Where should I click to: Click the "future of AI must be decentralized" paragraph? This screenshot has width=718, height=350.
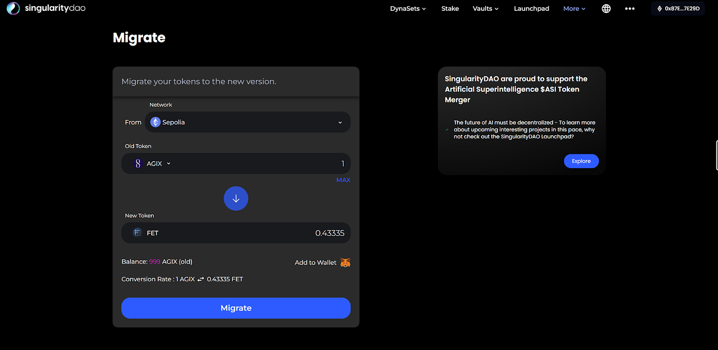525,130
